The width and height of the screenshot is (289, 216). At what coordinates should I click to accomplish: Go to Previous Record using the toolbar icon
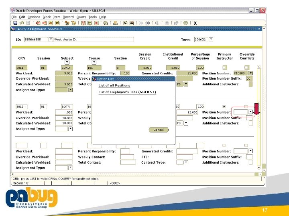coord(51,23)
